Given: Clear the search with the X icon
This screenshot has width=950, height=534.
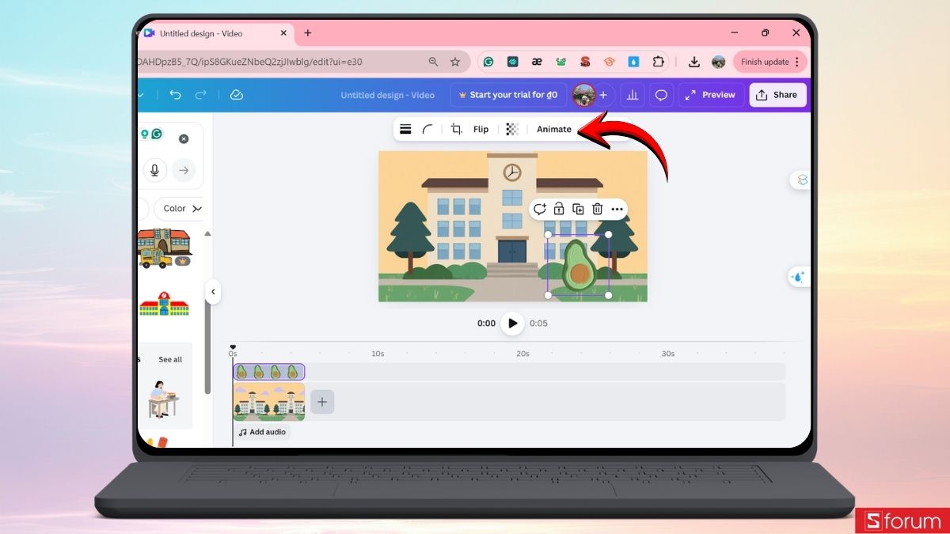Looking at the screenshot, I should [184, 138].
